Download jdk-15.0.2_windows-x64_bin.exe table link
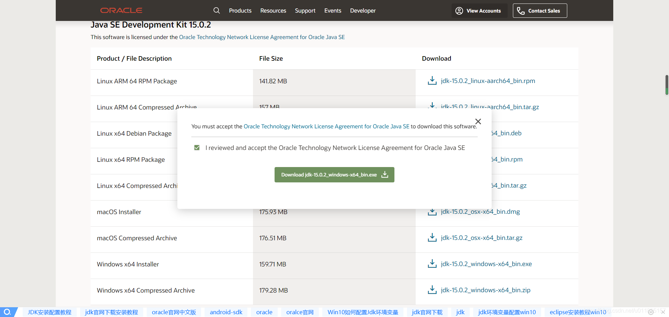The width and height of the screenshot is (669, 317). 486,264
